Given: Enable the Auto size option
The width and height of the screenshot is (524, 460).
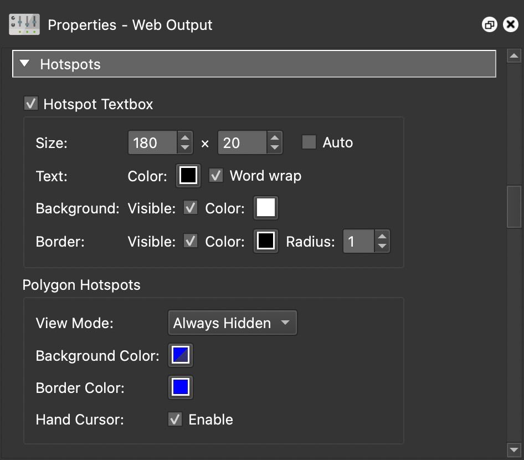Looking at the screenshot, I should pyautogui.click(x=309, y=142).
